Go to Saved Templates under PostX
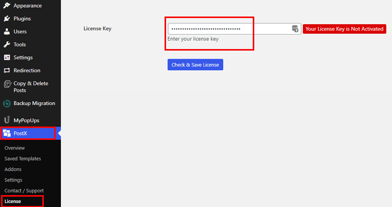This screenshot has width=392, height=207. tap(23, 158)
